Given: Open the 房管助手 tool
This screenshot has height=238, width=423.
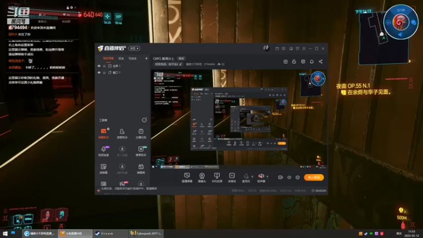Looking at the screenshot, I should [122, 134].
